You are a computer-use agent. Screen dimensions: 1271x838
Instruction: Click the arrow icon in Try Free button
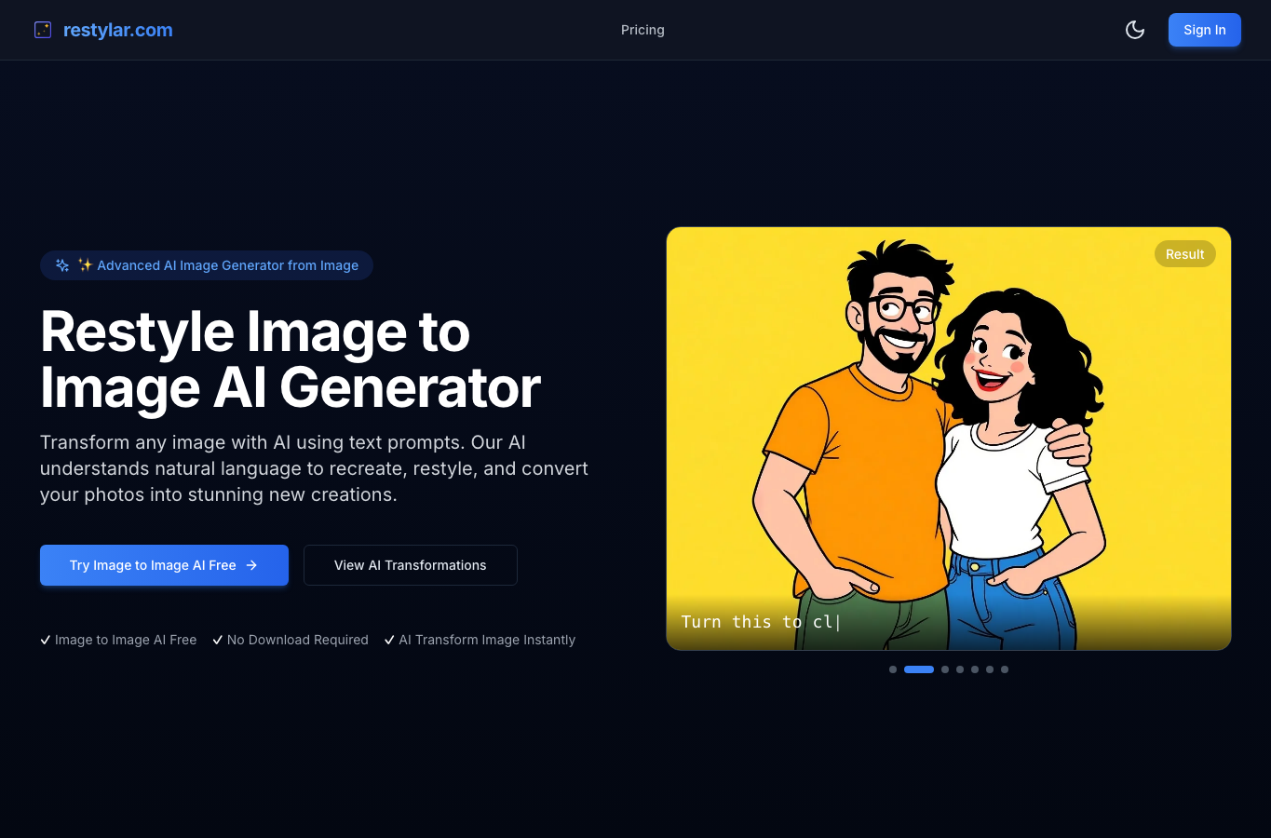pyautogui.click(x=251, y=565)
